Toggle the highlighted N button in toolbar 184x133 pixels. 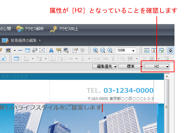[170, 50]
